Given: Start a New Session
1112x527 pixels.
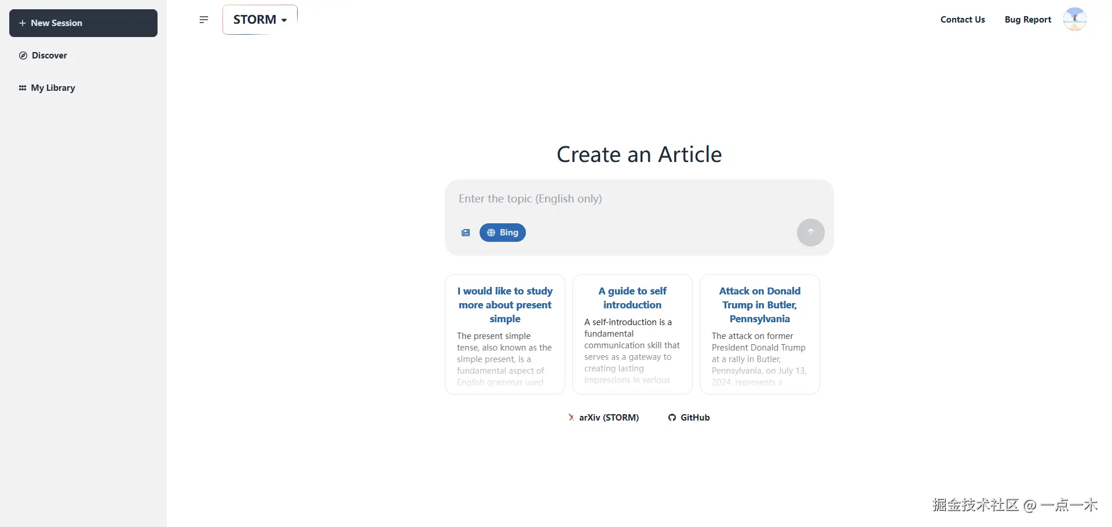Looking at the screenshot, I should pos(83,23).
